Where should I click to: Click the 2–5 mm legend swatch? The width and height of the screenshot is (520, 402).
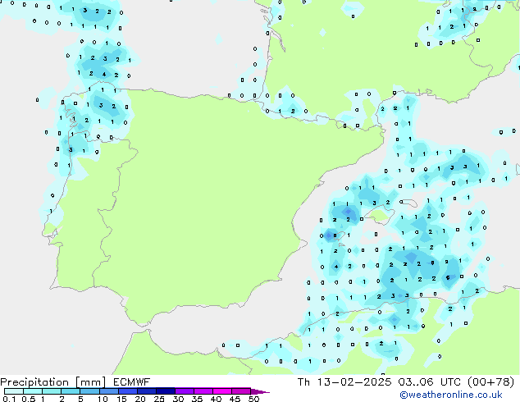pyautogui.click(x=71, y=391)
